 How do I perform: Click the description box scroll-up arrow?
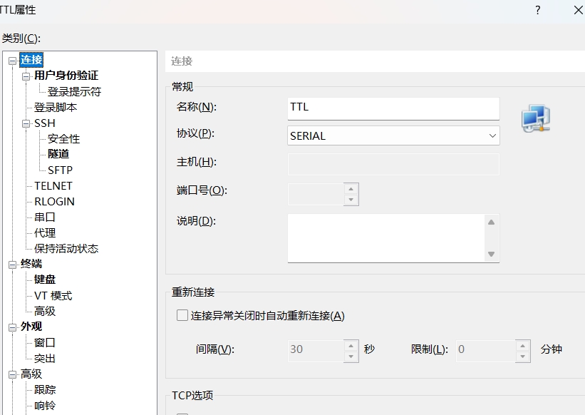492,222
